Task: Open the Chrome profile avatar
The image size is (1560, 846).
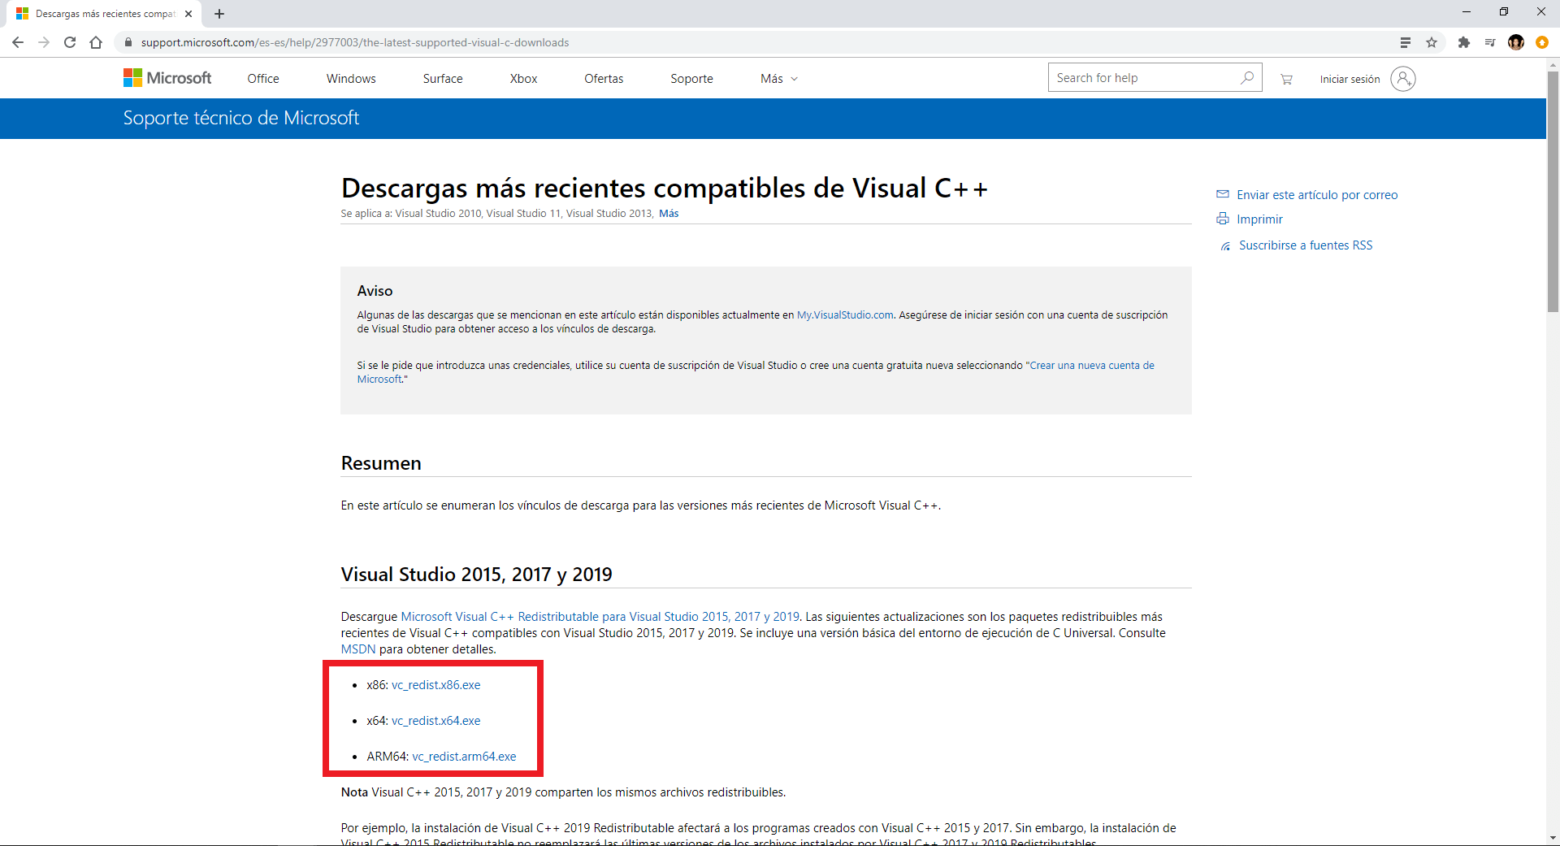Action: point(1516,42)
